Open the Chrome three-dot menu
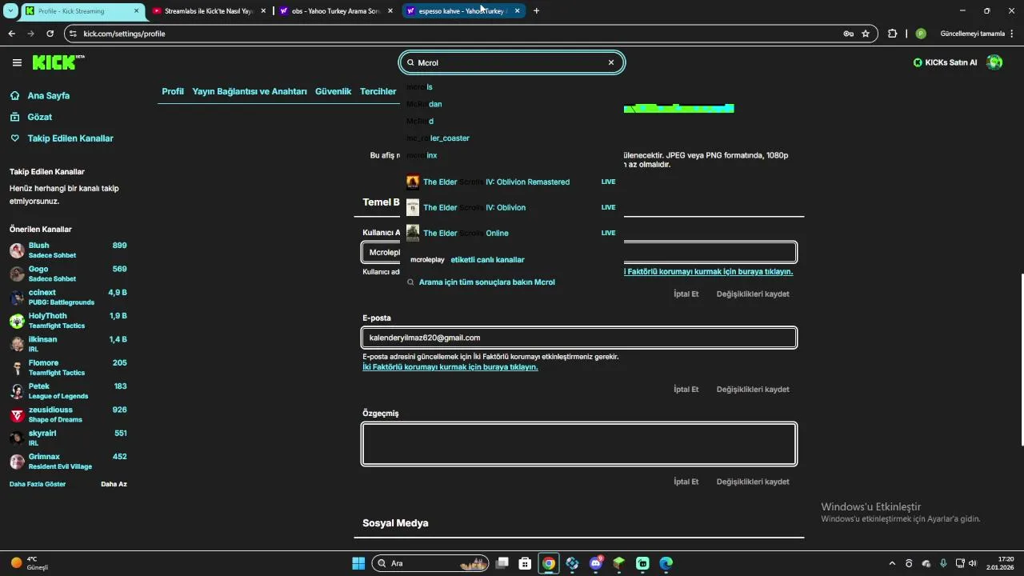Viewport: 1024px width, 576px height. click(1014, 34)
